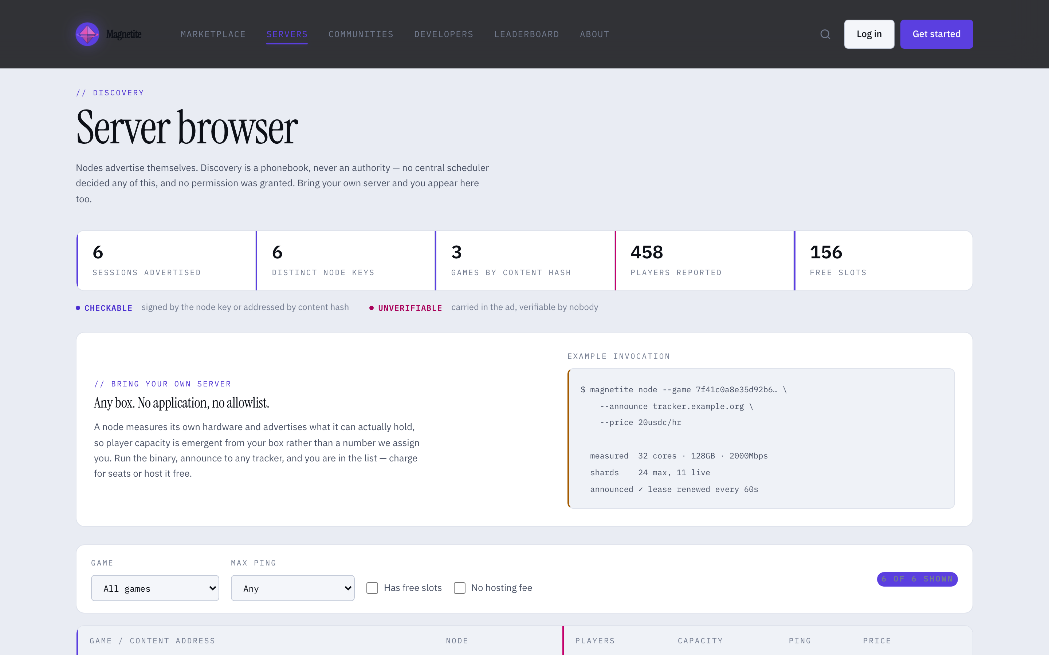Click the '--announce tracker.example.org' line
Image resolution: width=1049 pixels, height=655 pixels.
click(676, 406)
